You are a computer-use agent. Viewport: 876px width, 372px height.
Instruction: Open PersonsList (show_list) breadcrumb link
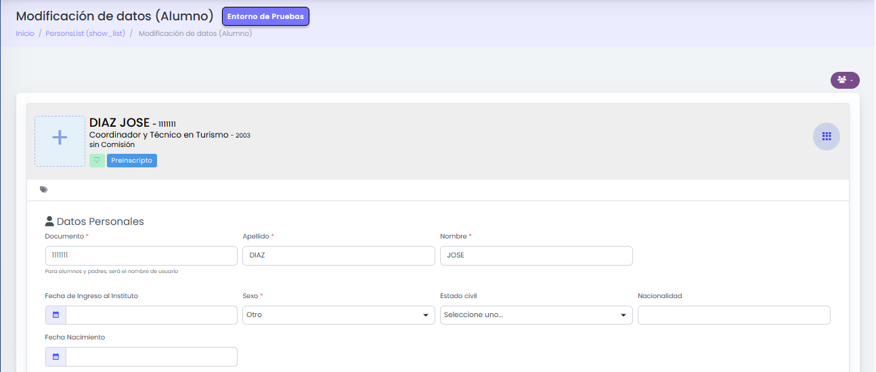[85, 33]
